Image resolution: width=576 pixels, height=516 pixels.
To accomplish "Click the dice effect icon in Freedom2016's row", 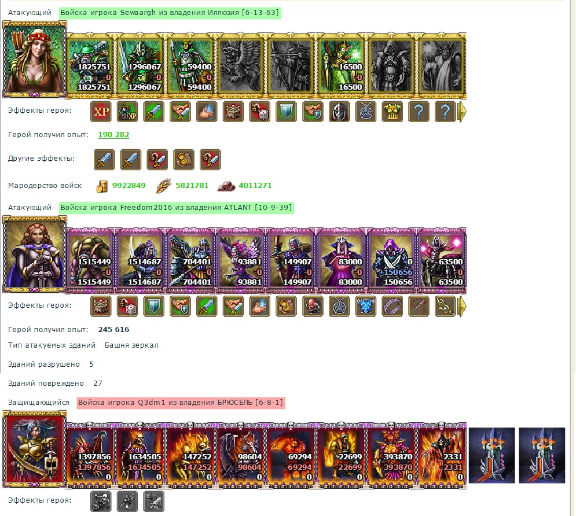I will 127,307.
